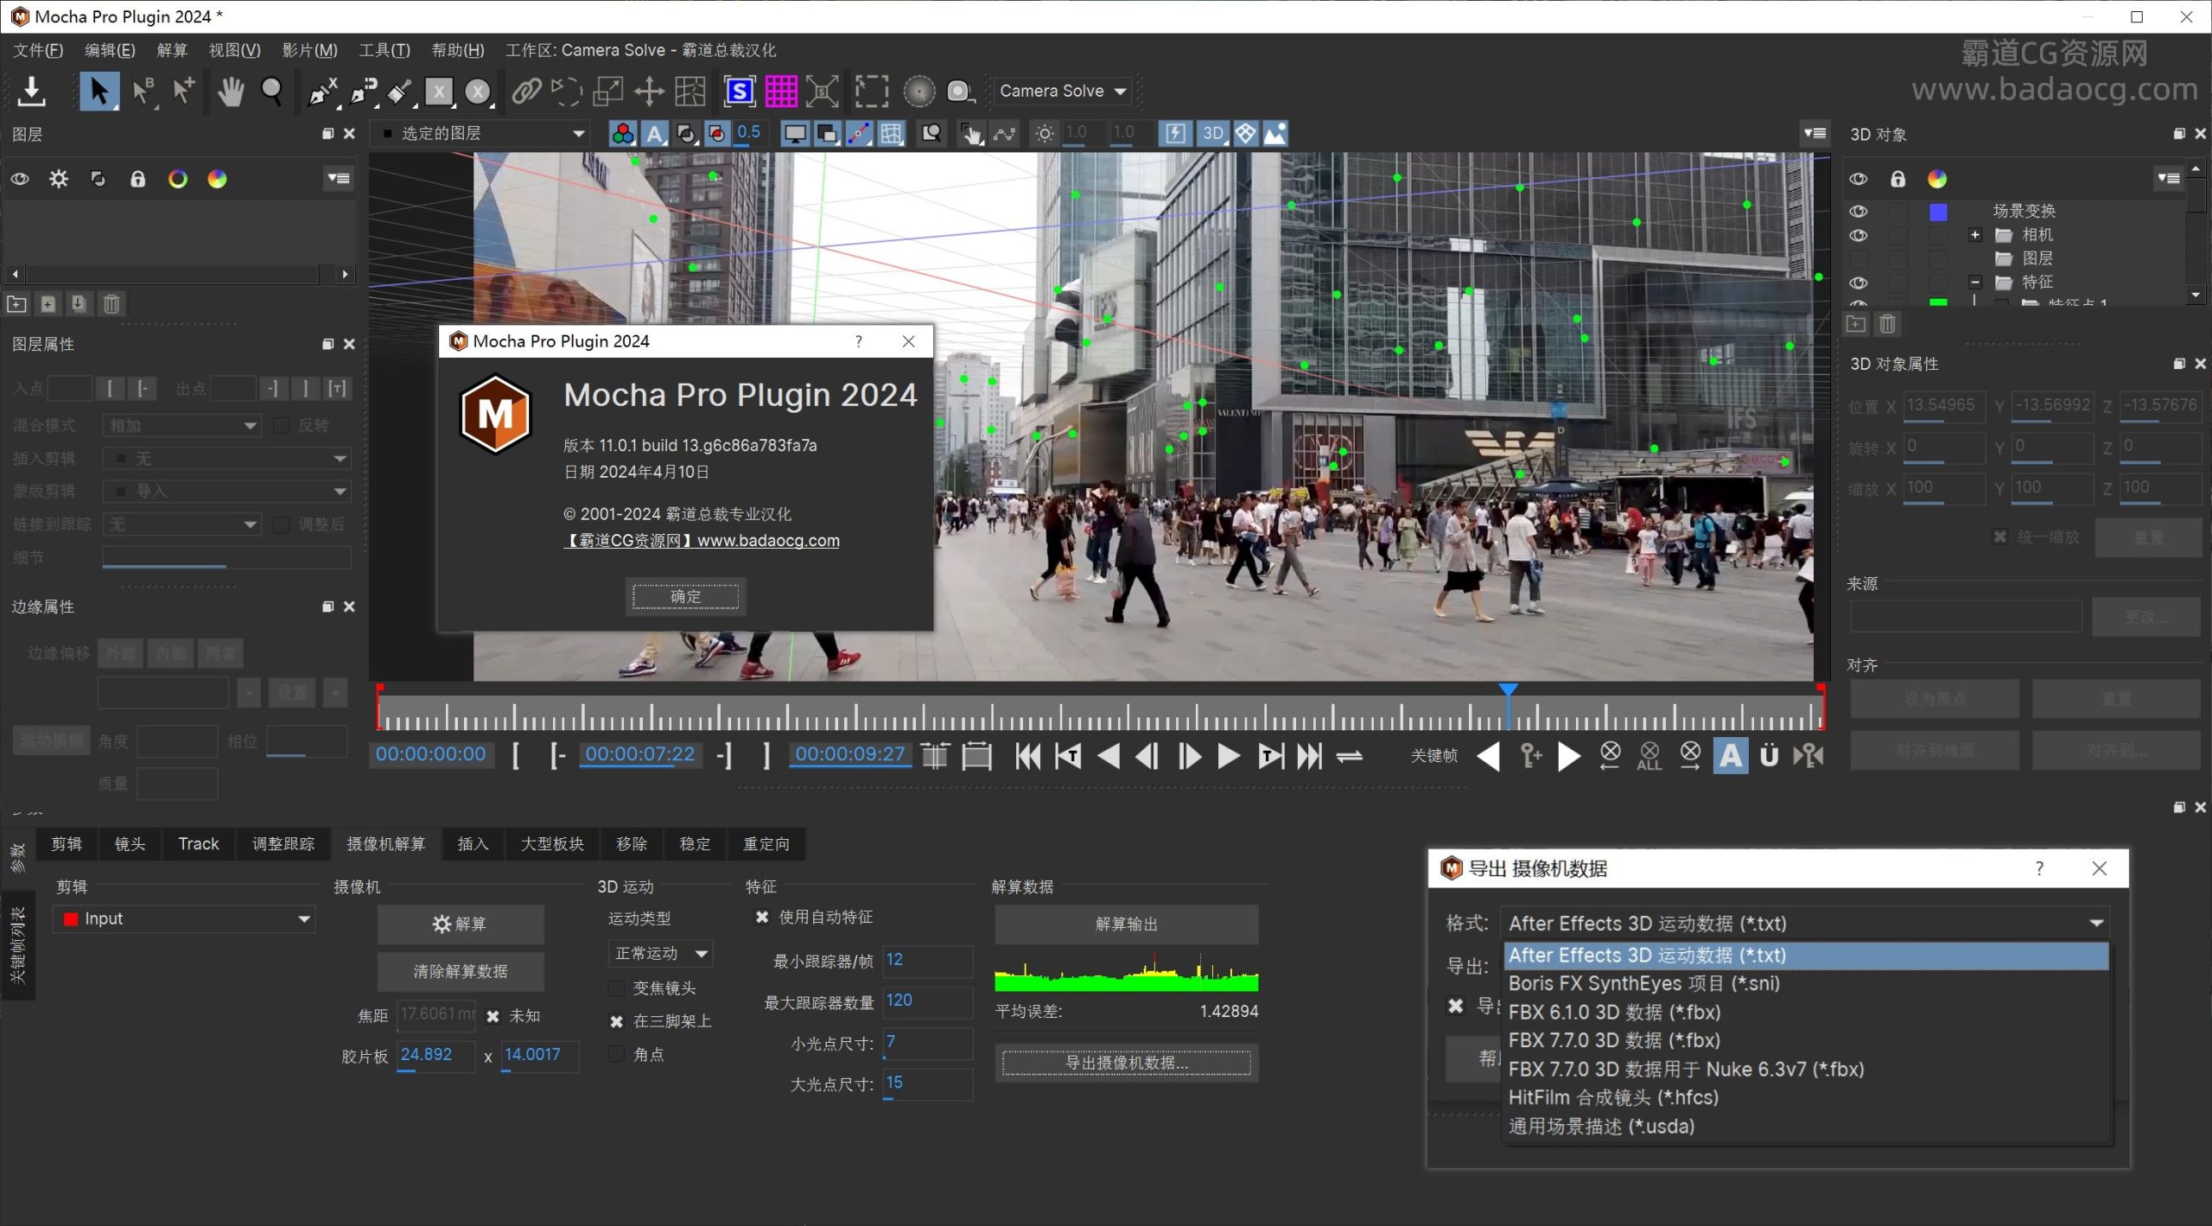The image size is (2212, 1226).
Task: Open the 格式 format combo box
Action: tap(1806, 923)
